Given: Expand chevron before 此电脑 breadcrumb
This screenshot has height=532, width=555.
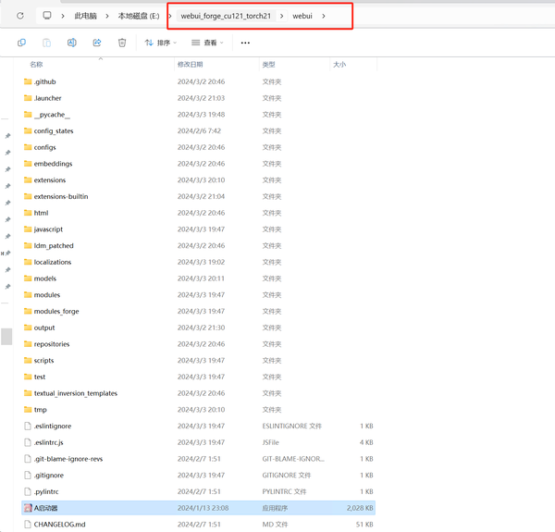Looking at the screenshot, I should pos(63,16).
